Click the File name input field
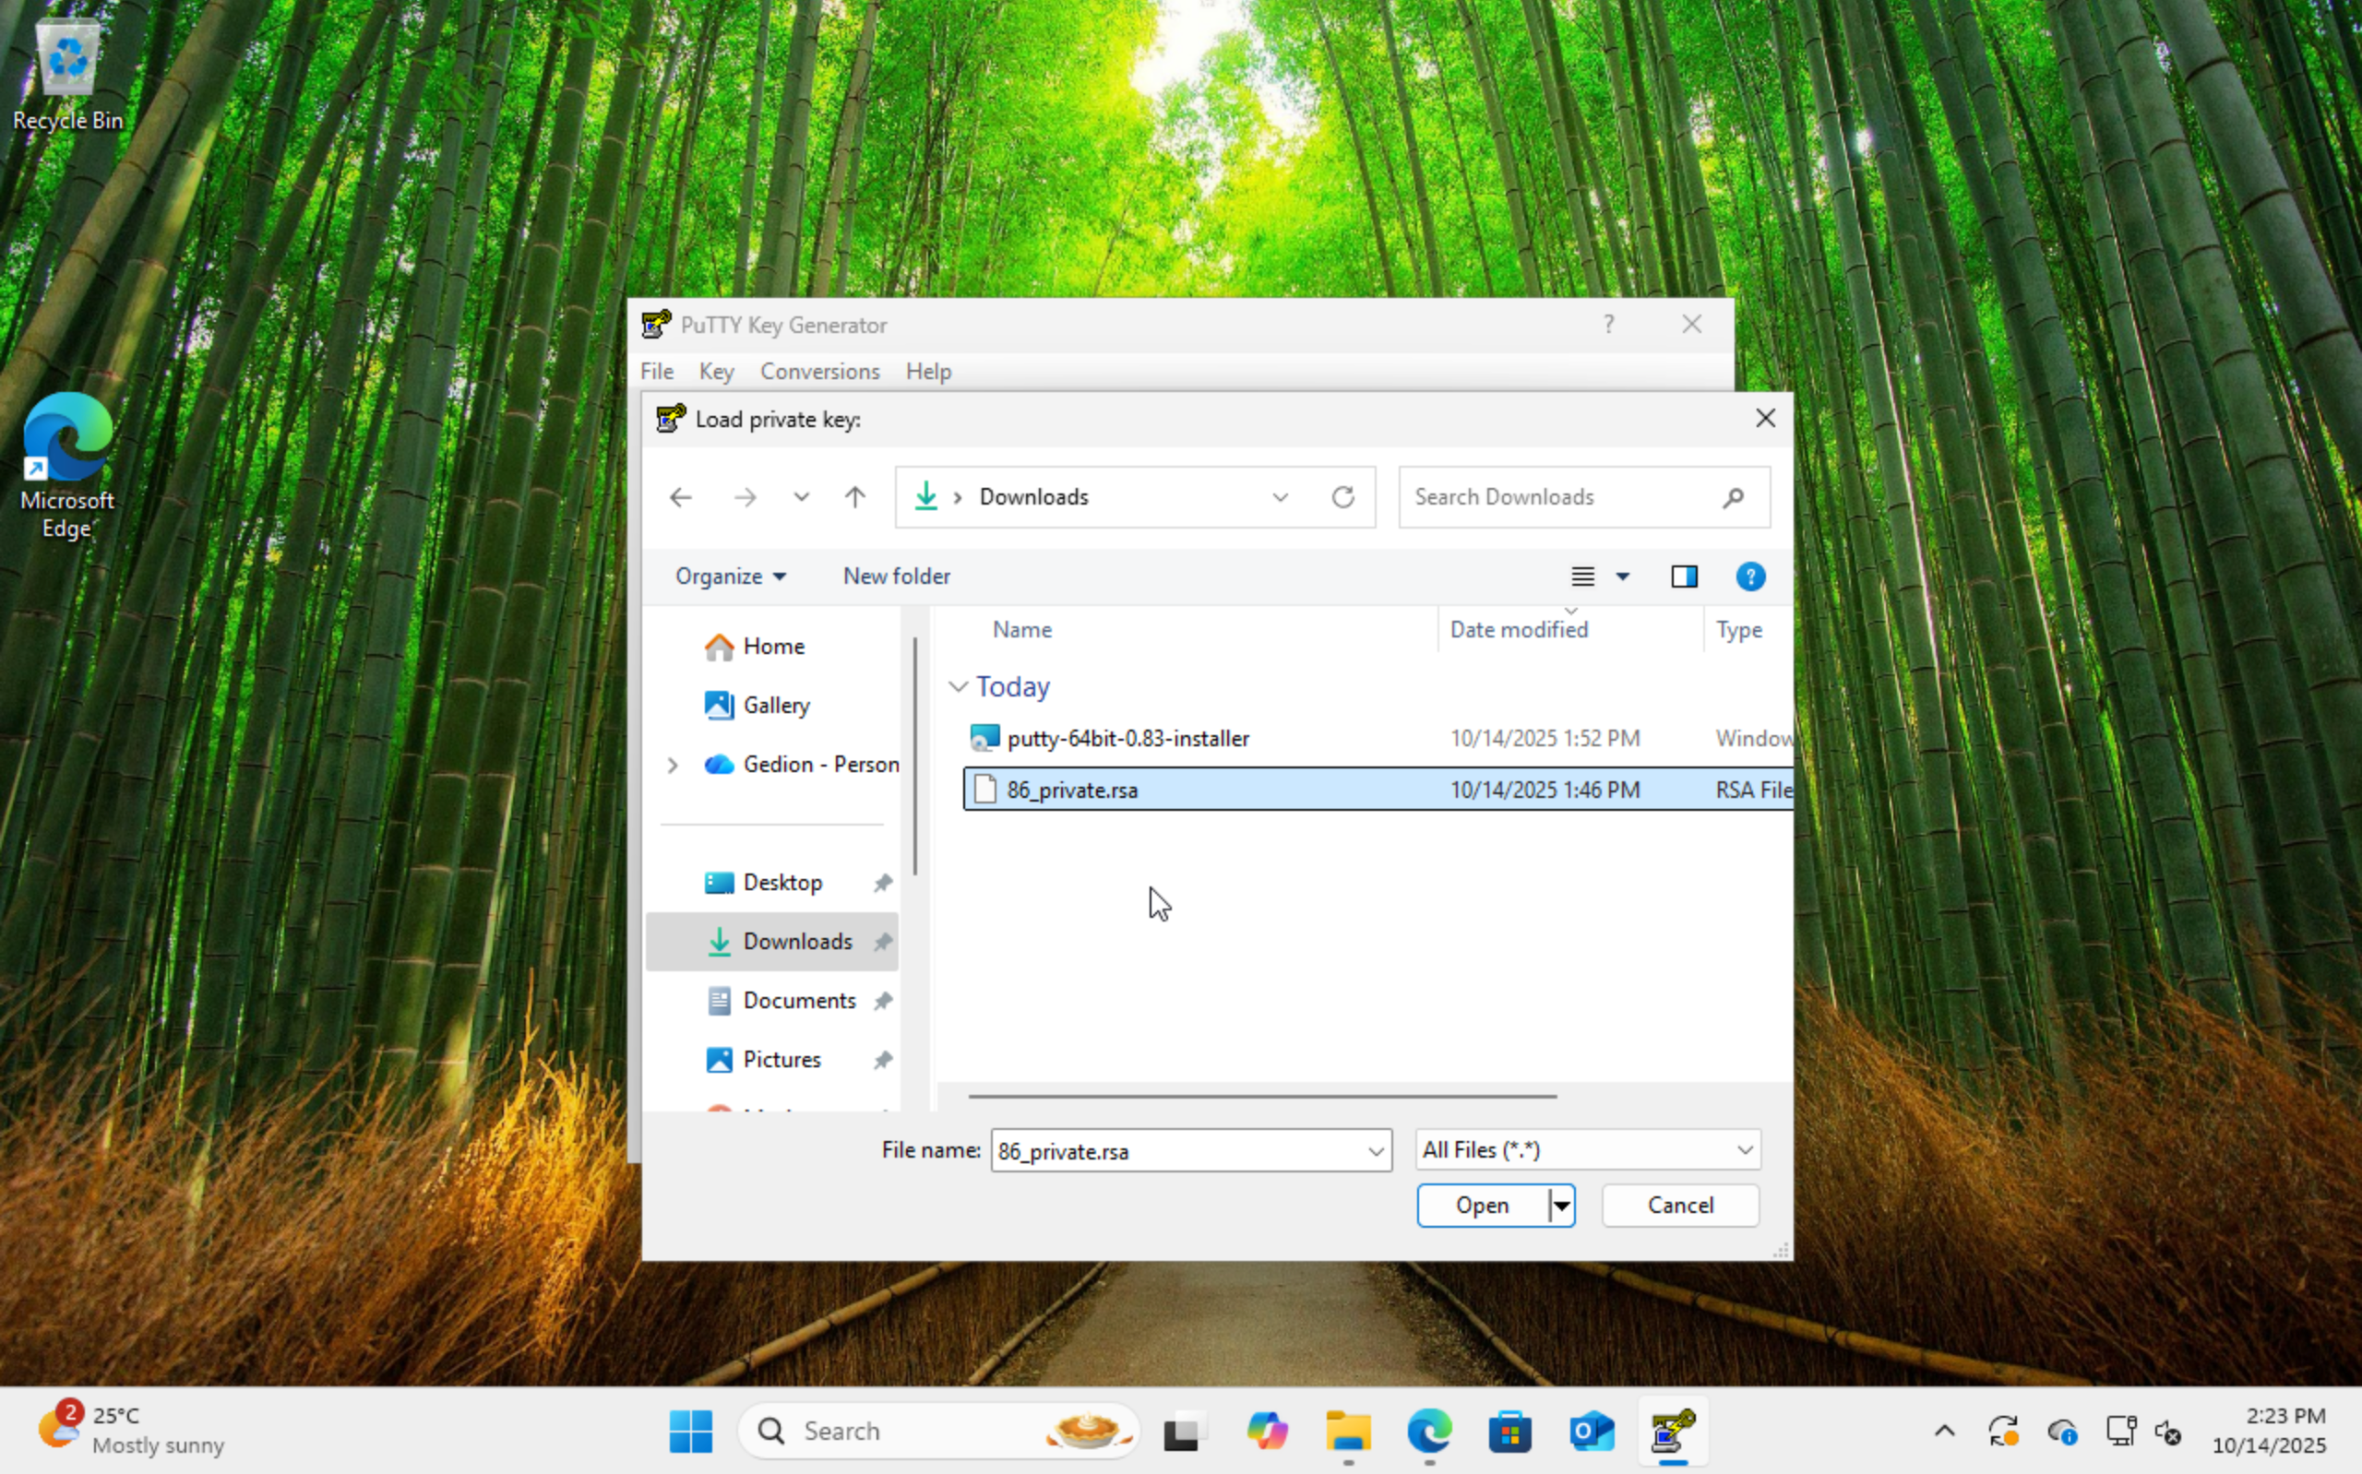The height and width of the screenshot is (1474, 2362). [x=1179, y=1150]
